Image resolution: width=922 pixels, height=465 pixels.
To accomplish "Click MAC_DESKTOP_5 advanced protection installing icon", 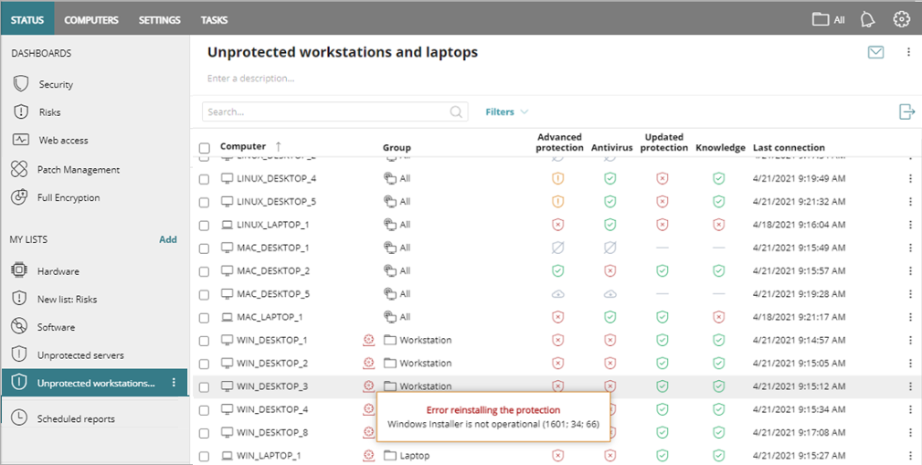I will [x=558, y=294].
